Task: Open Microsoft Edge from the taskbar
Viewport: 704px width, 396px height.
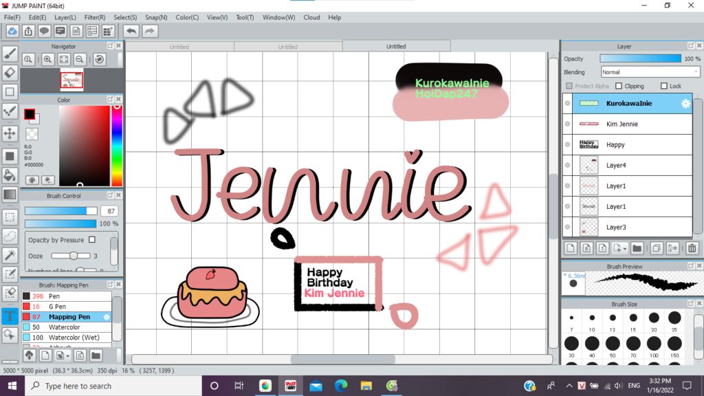Action: point(341,386)
